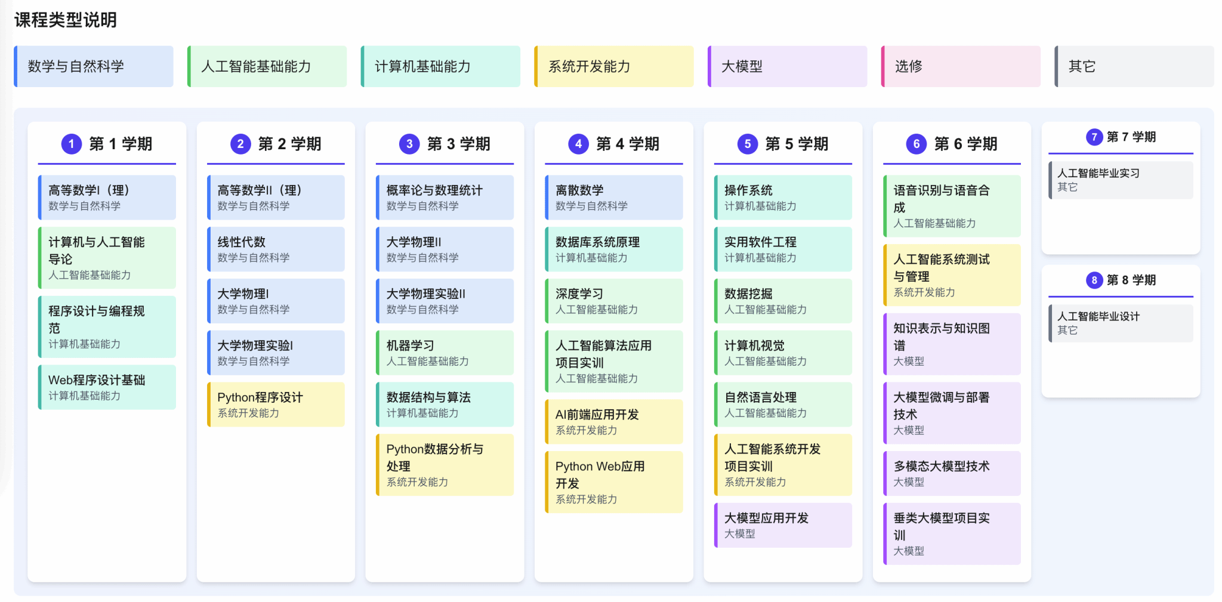Click the semester 2 number badge
This screenshot has width=1222, height=602.
[240, 144]
